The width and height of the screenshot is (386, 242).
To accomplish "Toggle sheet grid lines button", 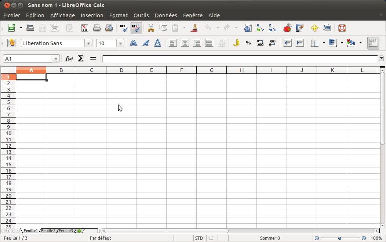I will 373,43.
